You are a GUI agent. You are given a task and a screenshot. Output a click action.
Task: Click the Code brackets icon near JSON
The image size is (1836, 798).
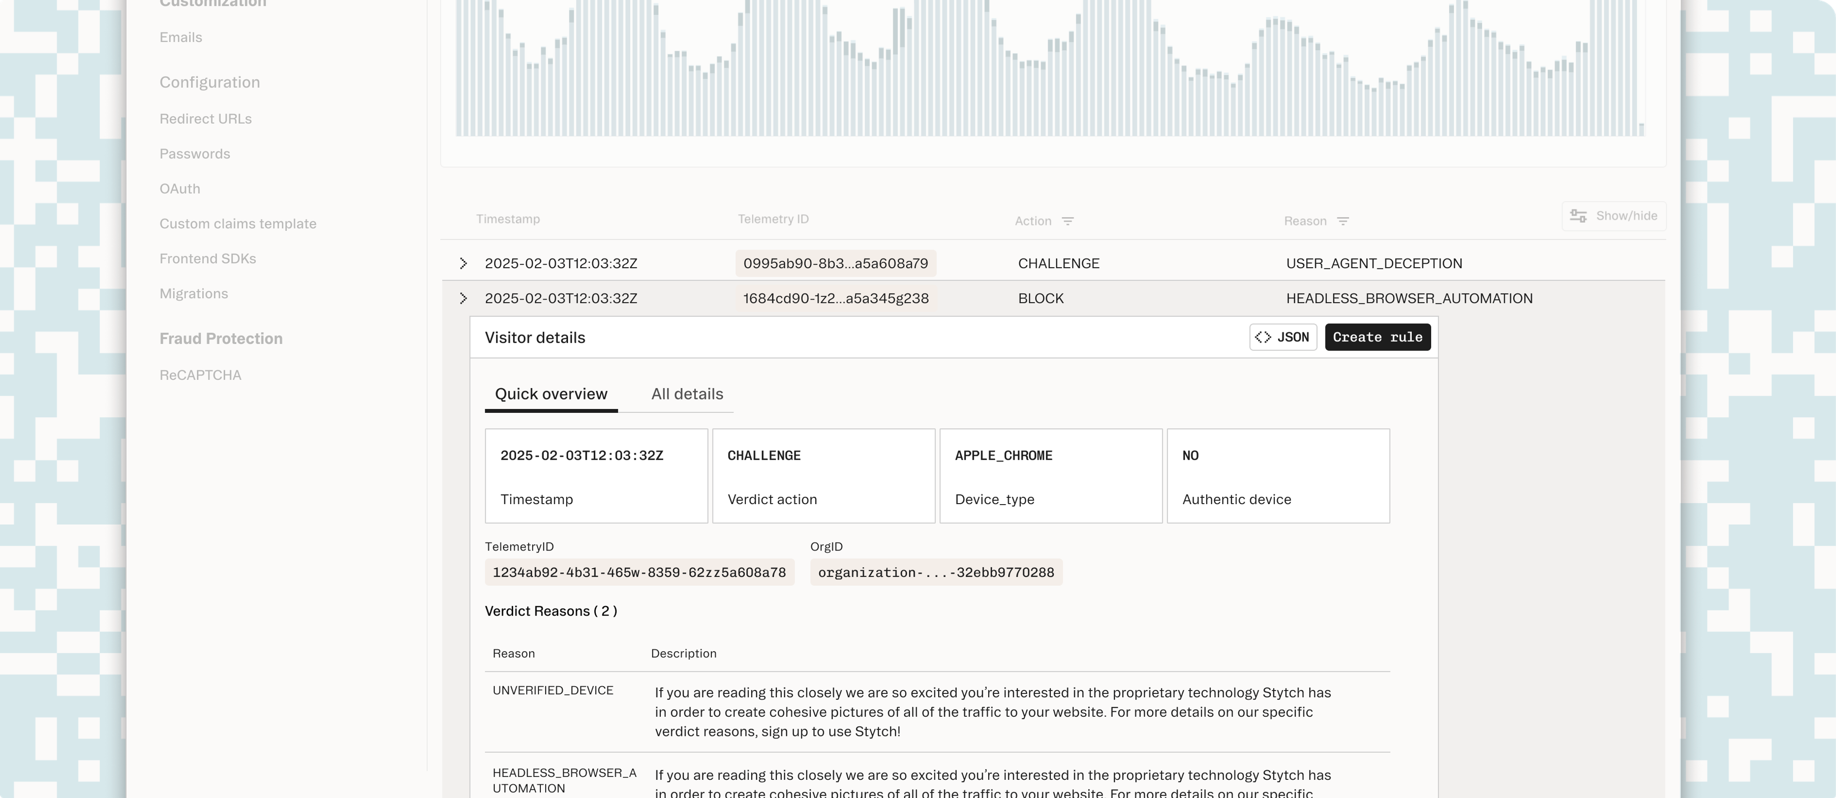point(1263,337)
